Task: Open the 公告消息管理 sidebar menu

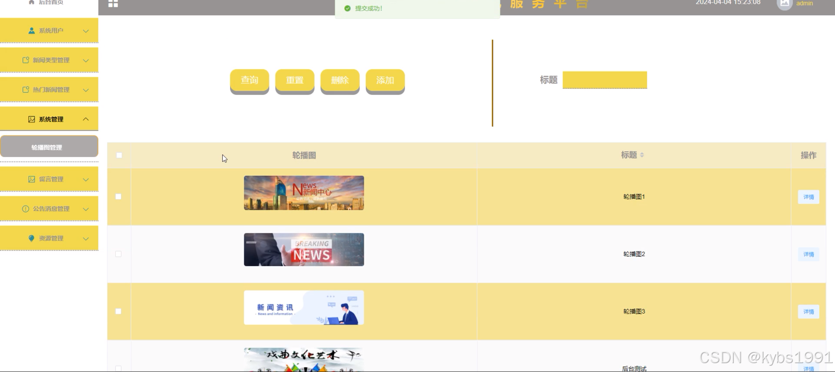Action: point(49,209)
